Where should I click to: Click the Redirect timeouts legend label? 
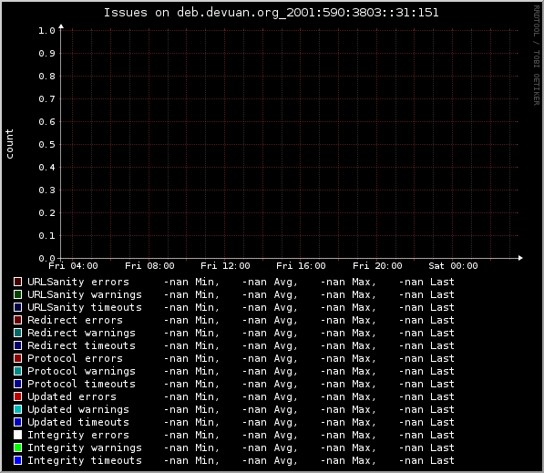tap(81, 345)
